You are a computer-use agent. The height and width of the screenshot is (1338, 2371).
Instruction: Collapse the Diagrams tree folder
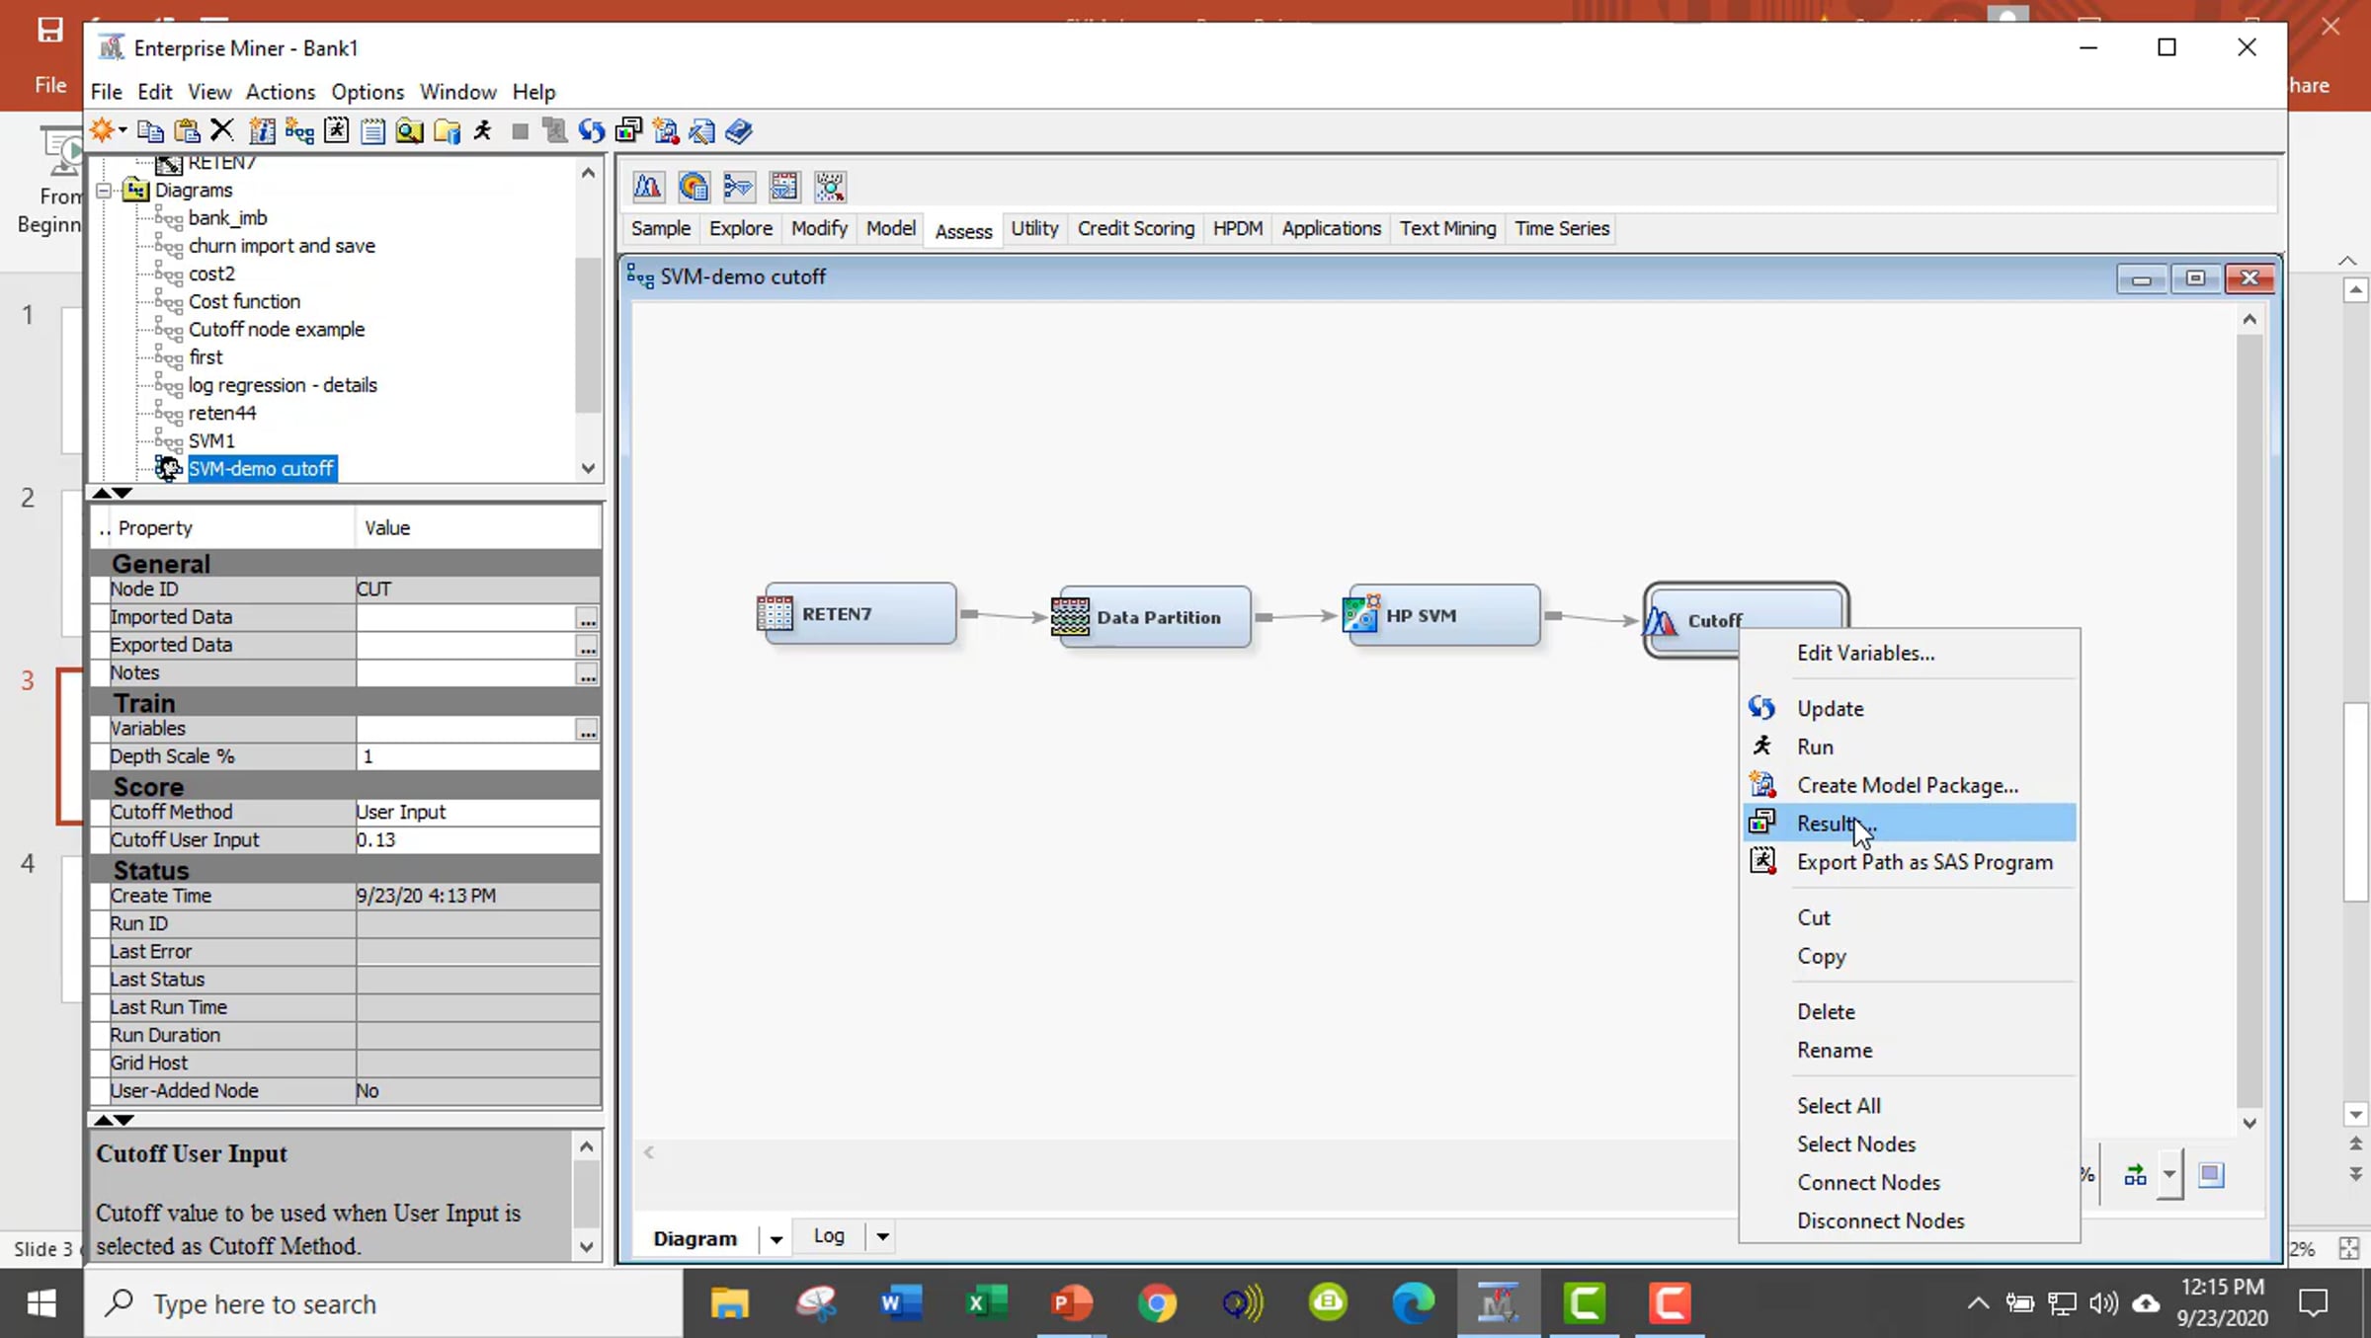[104, 190]
